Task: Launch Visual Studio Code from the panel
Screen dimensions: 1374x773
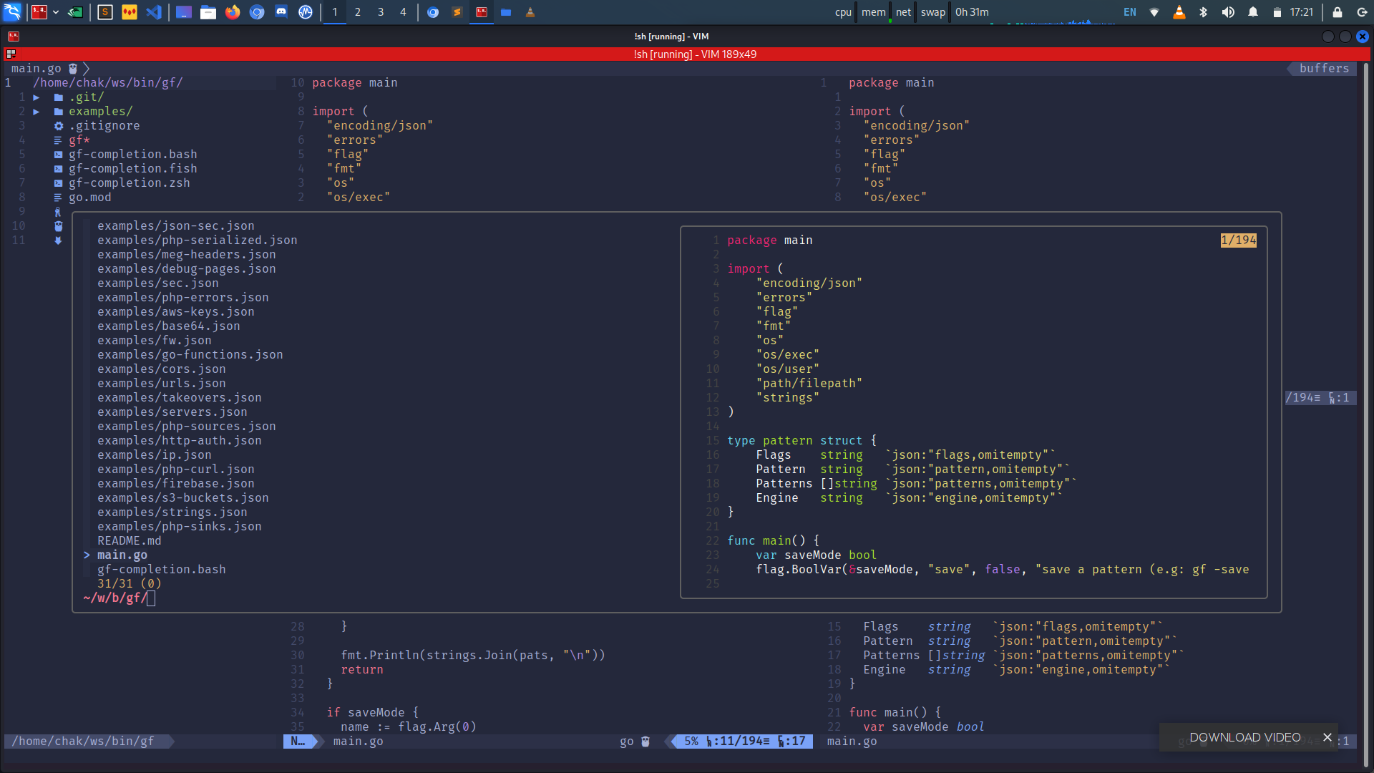Action: coord(154,12)
